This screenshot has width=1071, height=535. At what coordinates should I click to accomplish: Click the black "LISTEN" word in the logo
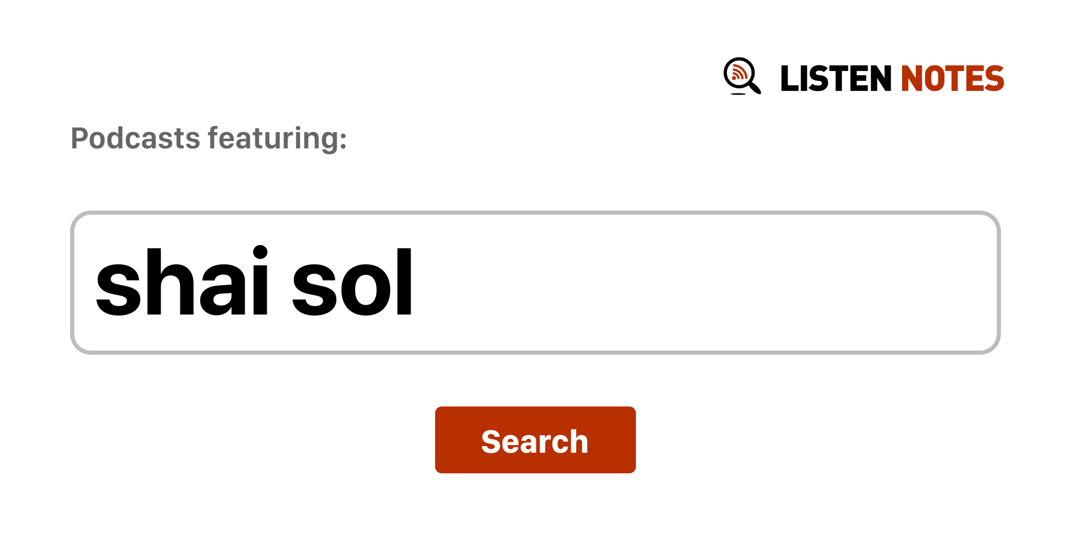835,79
